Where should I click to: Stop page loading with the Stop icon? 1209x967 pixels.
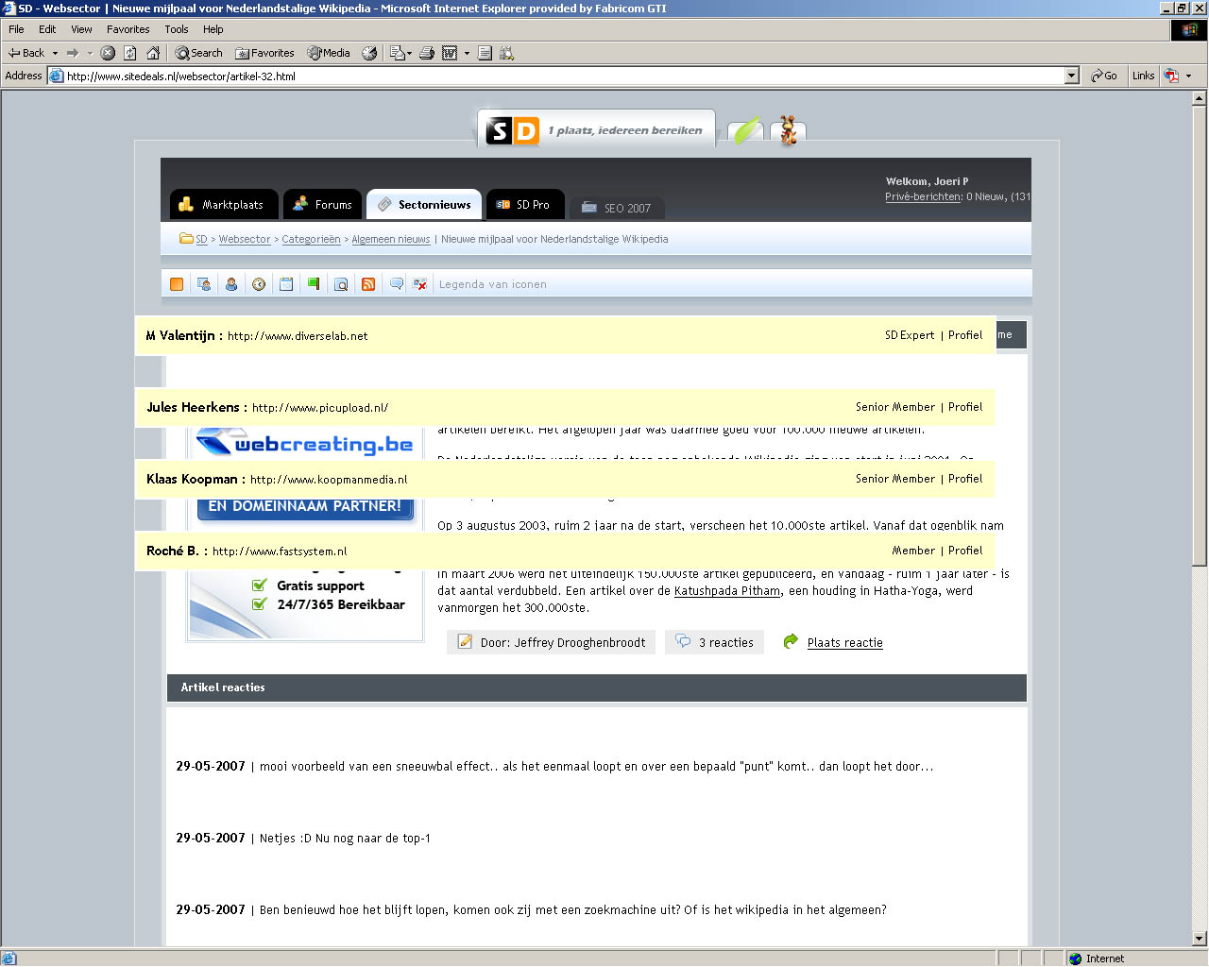point(108,53)
